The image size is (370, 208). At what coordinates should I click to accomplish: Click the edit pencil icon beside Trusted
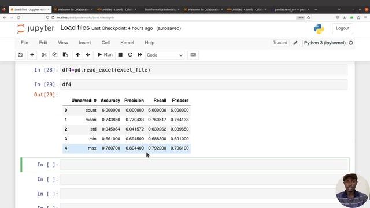295,43
